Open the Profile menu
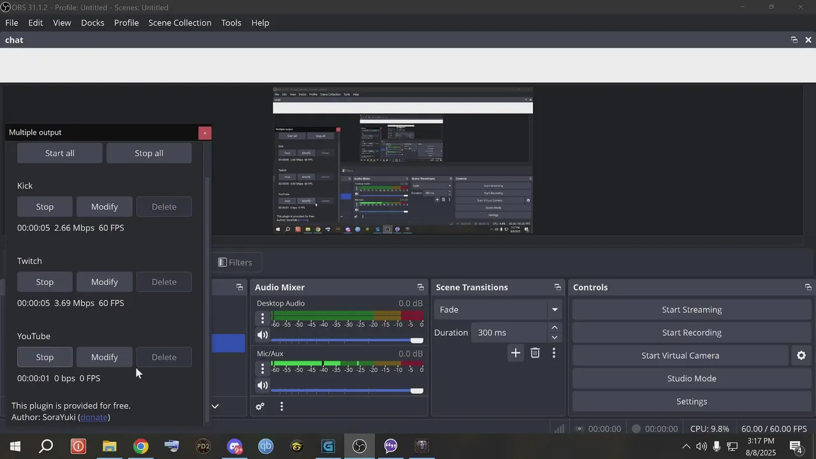 (x=126, y=22)
